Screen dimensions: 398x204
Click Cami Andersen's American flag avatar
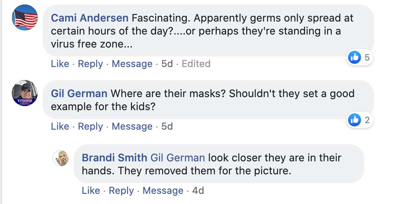(25, 18)
